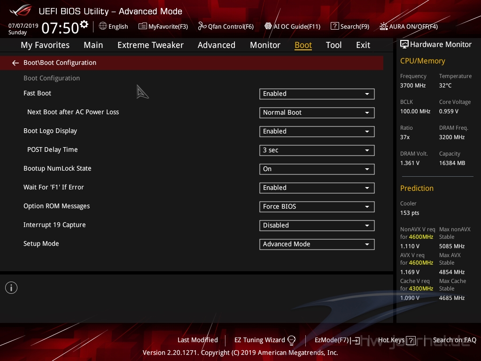Click the EzMode exit arrow icon
481x361 pixels.
pos(355,340)
